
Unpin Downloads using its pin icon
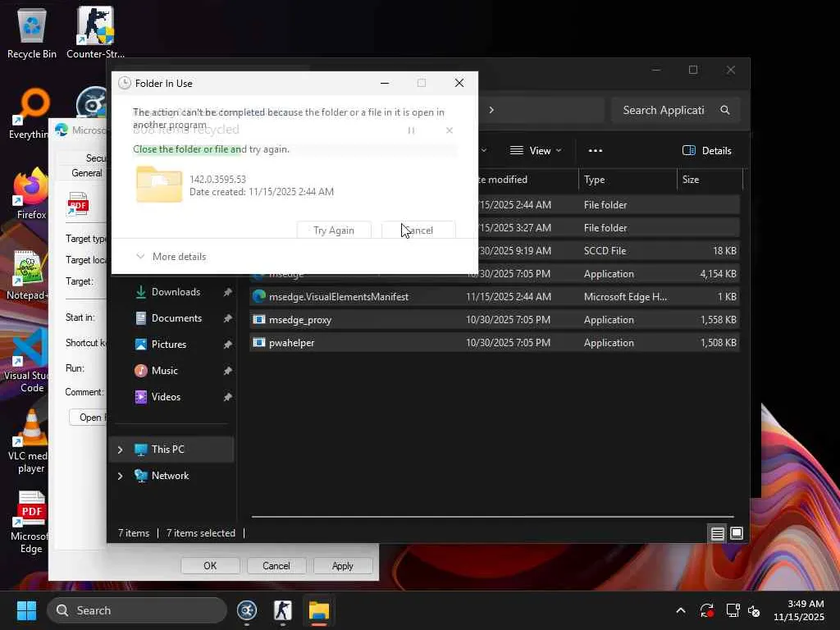(x=228, y=292)
